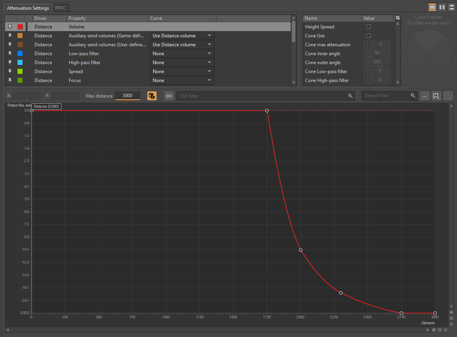Click the X coordinate field

[x=26, y=96]
